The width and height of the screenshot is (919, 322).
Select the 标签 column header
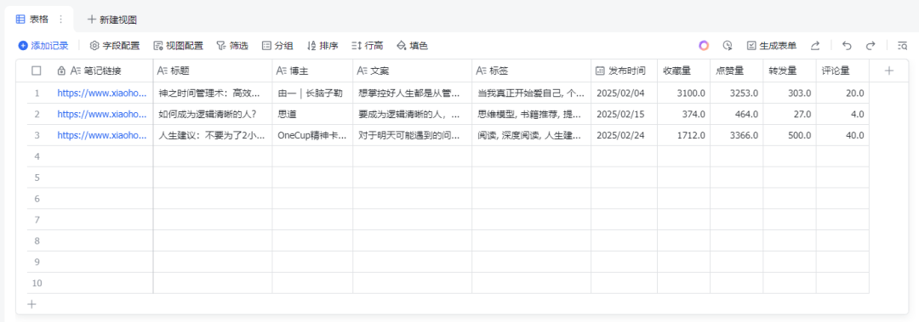click(531, 71)
